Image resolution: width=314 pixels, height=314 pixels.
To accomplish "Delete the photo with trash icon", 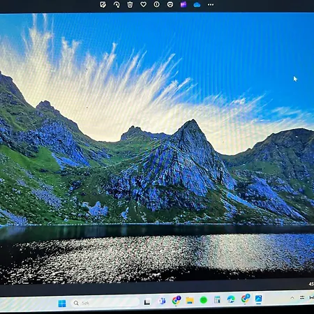I will 130,4.
